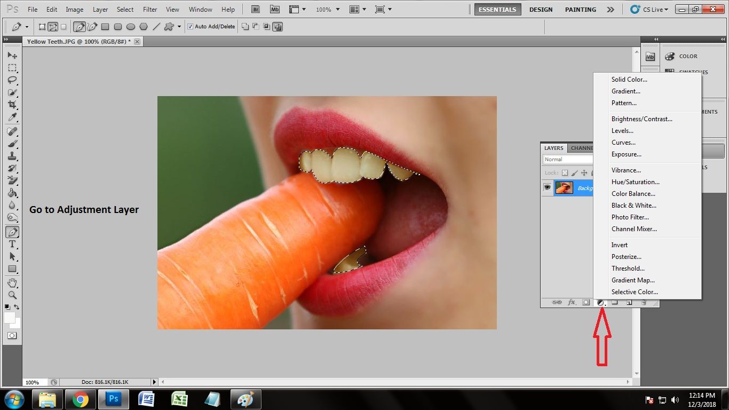
Task: Enable the Fill Pixels mode option
Action: (64, 26)
